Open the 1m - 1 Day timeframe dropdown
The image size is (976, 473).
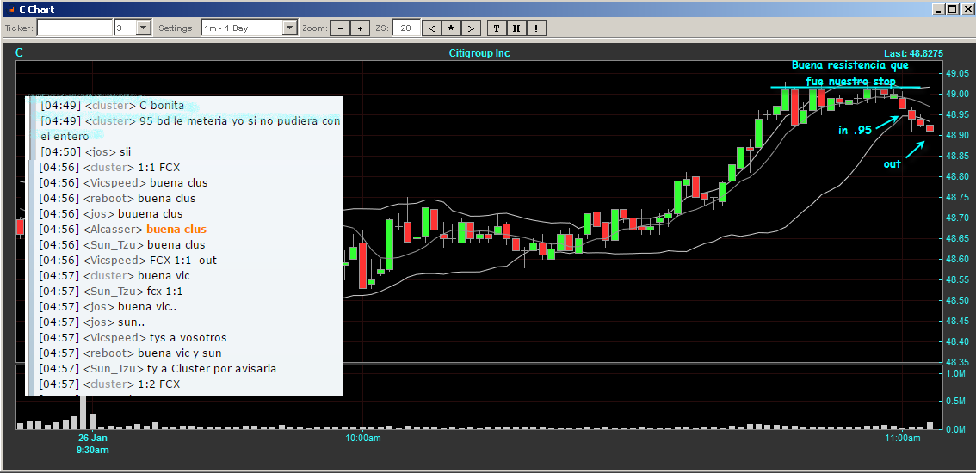290,28
